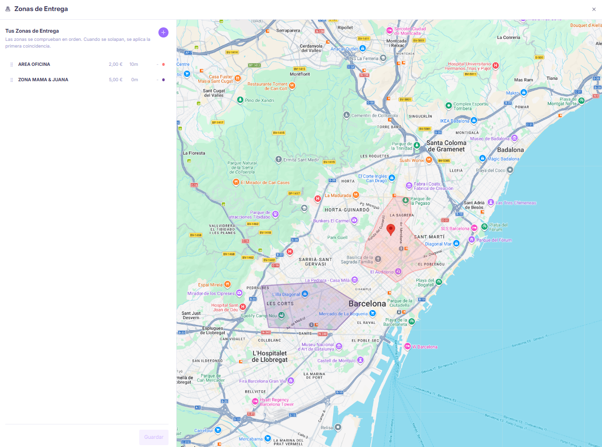Click the El Corte Inglés Can Dragó marker
This screenshot has width=602, height=447.
[x=392, y=178]
